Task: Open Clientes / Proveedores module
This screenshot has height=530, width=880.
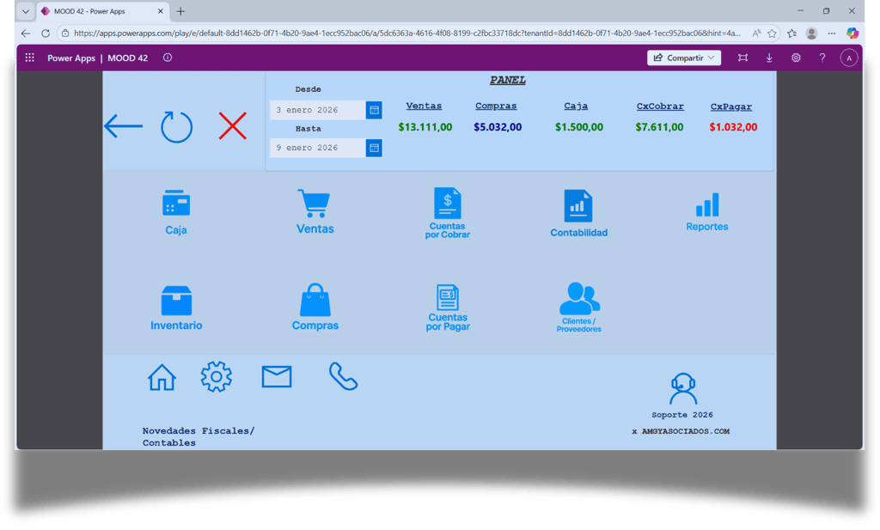Action: click(x=578, y=308)
